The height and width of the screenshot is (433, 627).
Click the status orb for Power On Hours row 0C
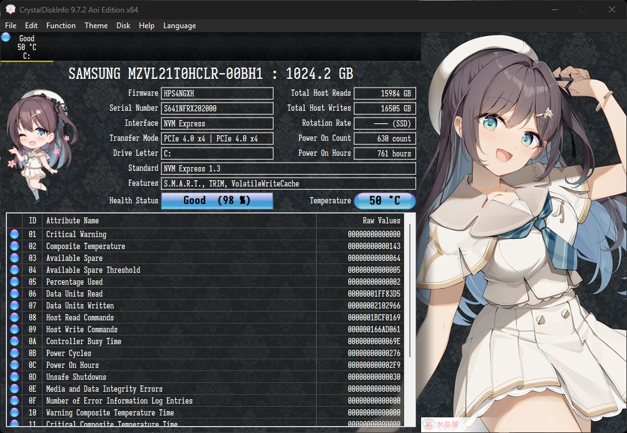pyautogui.click(x=14, y=365)
